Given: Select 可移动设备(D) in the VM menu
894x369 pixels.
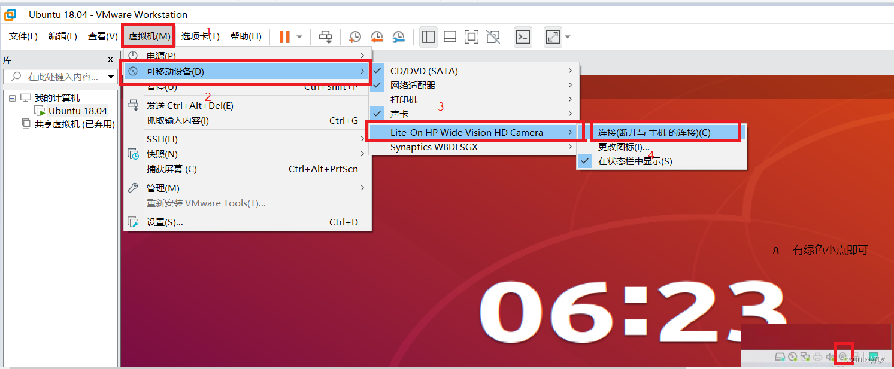Looking at the screenshot, I should pyautogui.click(x=246, y=72).
